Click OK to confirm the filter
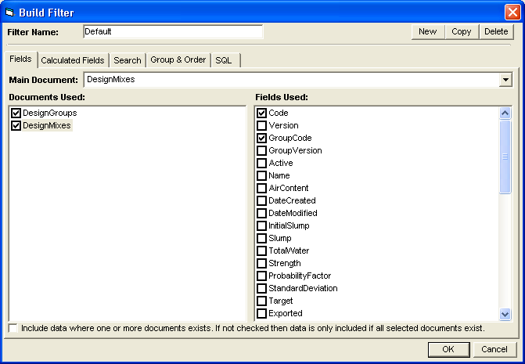Image resolution: width=525 pixels, height=364 pixels. pos(449,349)
